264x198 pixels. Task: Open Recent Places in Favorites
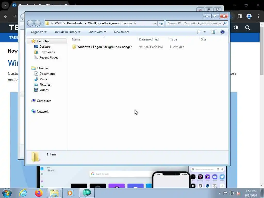tap(49, 57)
